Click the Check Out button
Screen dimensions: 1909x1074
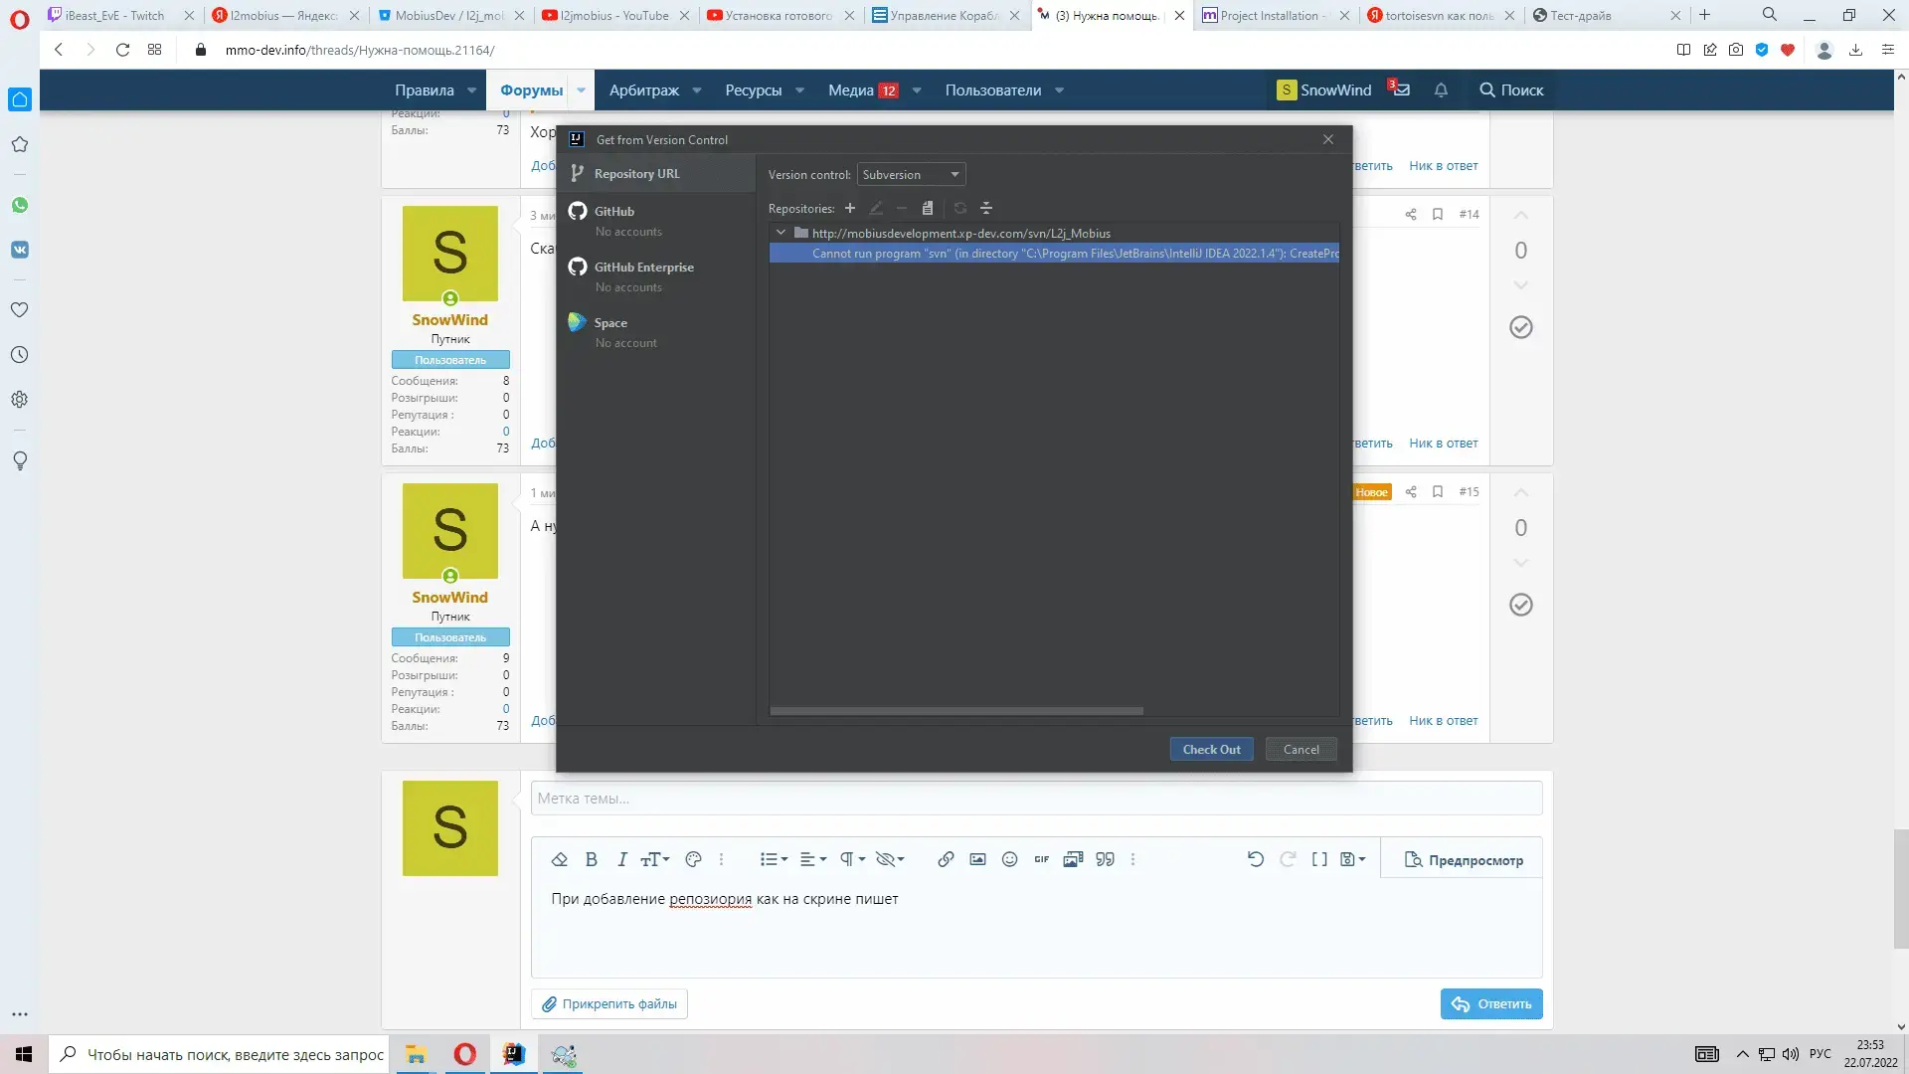[x=1211, y=750]
